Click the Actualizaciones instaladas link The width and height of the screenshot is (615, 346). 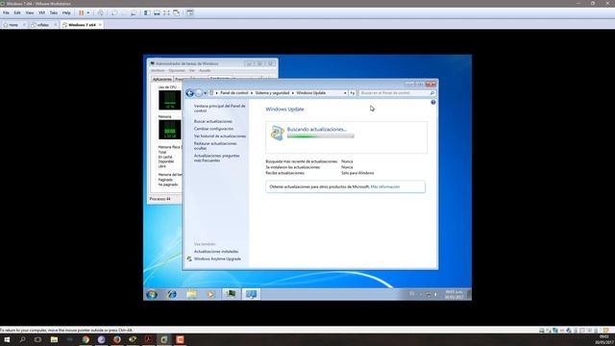216,252
